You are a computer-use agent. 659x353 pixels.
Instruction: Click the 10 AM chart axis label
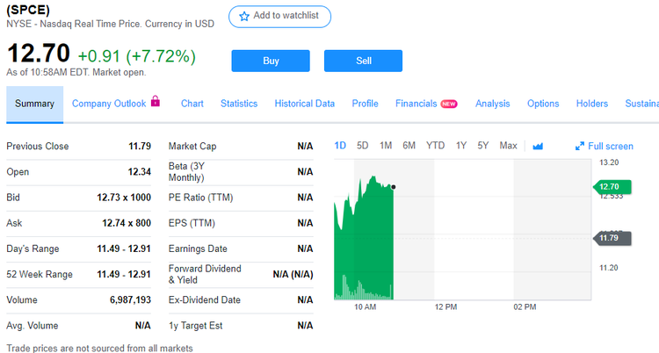point(365,307)
